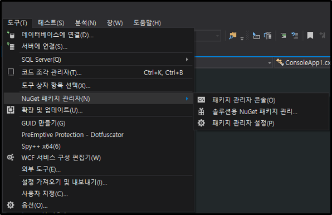Select SQL Server(Q) menu item

click(x=99, y=60)
